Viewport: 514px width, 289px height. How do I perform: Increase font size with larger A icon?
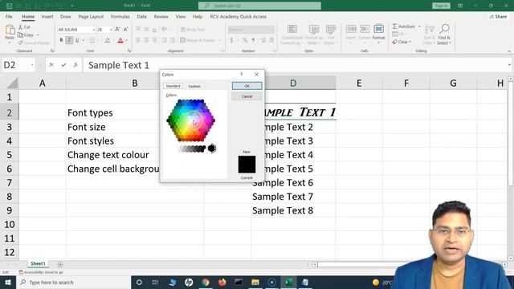coord(117,30)
